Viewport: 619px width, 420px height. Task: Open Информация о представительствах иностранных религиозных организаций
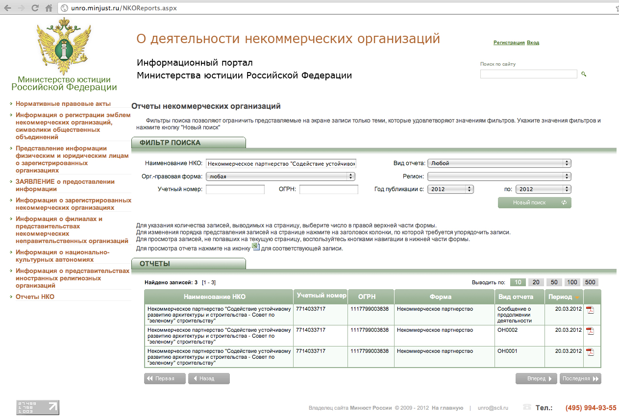(73, 278)
